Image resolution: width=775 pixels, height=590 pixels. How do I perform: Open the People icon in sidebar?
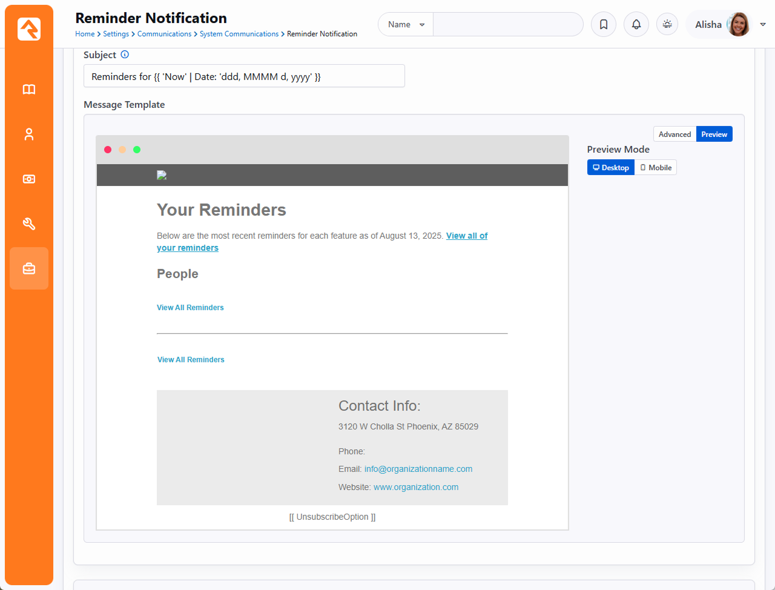(x=29, y=134)
